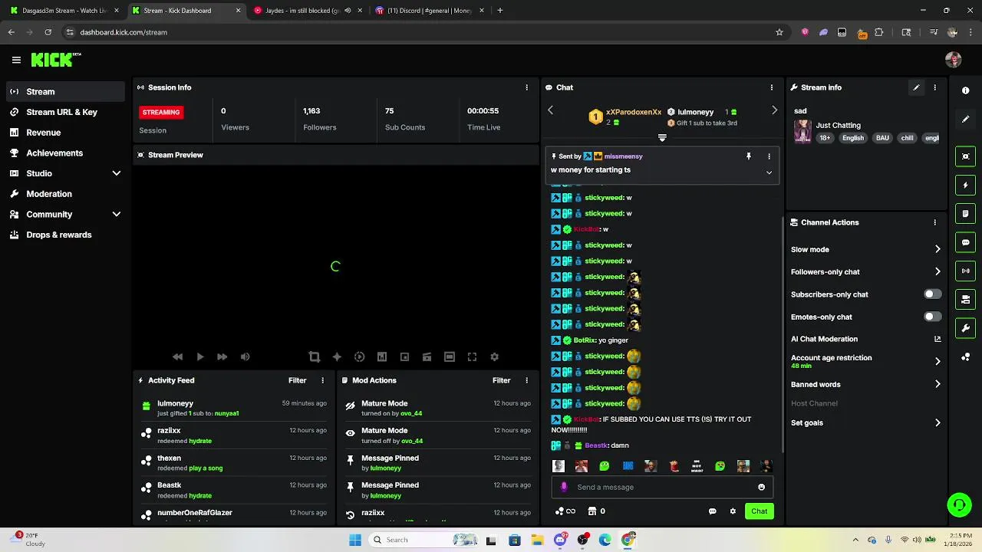Open chat settings gear icon
Screen dimensions: 982x552
pyautogui.click(x=733, y=511)
